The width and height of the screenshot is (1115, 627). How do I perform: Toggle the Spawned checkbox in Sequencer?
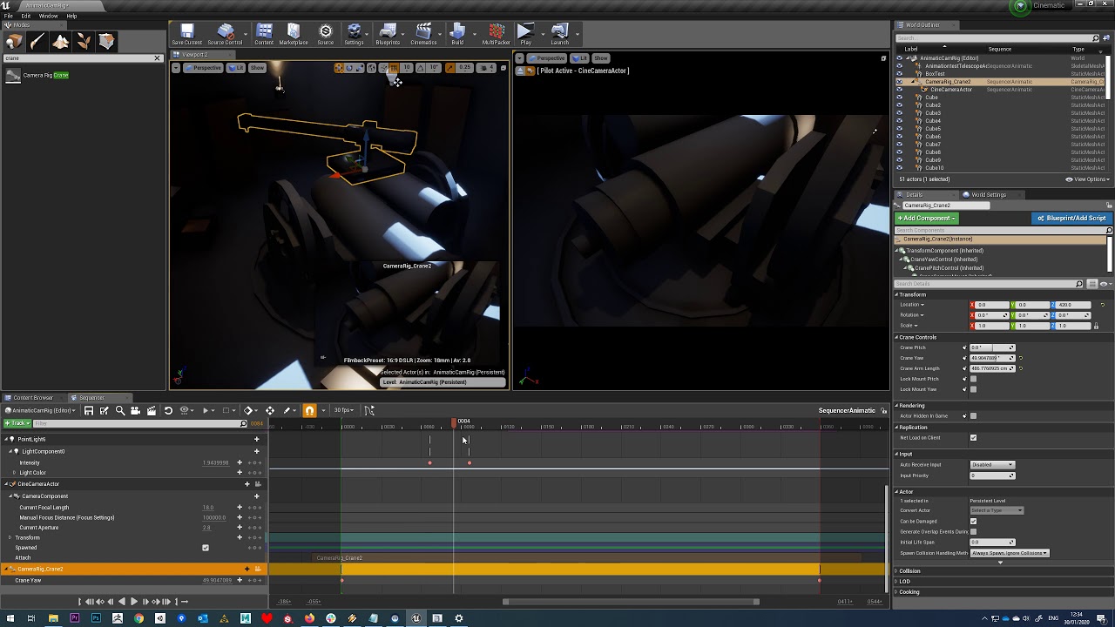[x=206, y=548]
